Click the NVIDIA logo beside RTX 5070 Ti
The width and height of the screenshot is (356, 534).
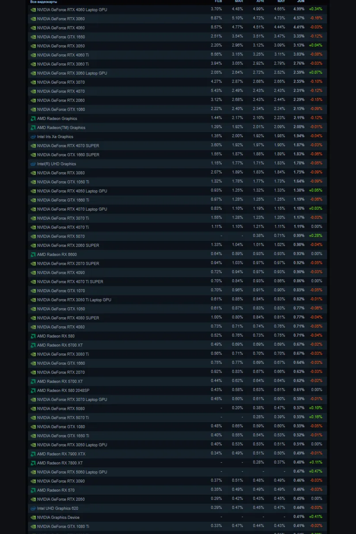coord(33,417)
